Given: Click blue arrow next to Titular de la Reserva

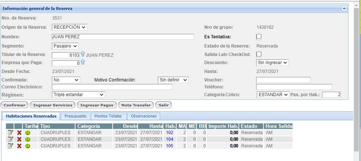Looking at the screenshot, I should coord(82,55).
